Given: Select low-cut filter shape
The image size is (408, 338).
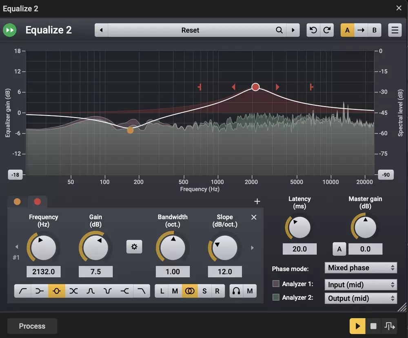Looking at the screenshot, I should (22, 291).
